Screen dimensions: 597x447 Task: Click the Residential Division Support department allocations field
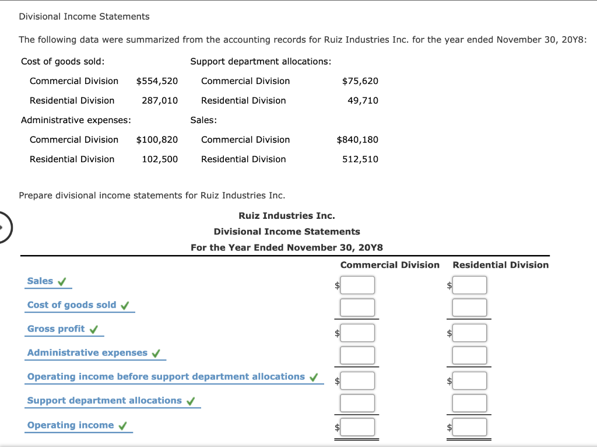click(x=469, y=403)
